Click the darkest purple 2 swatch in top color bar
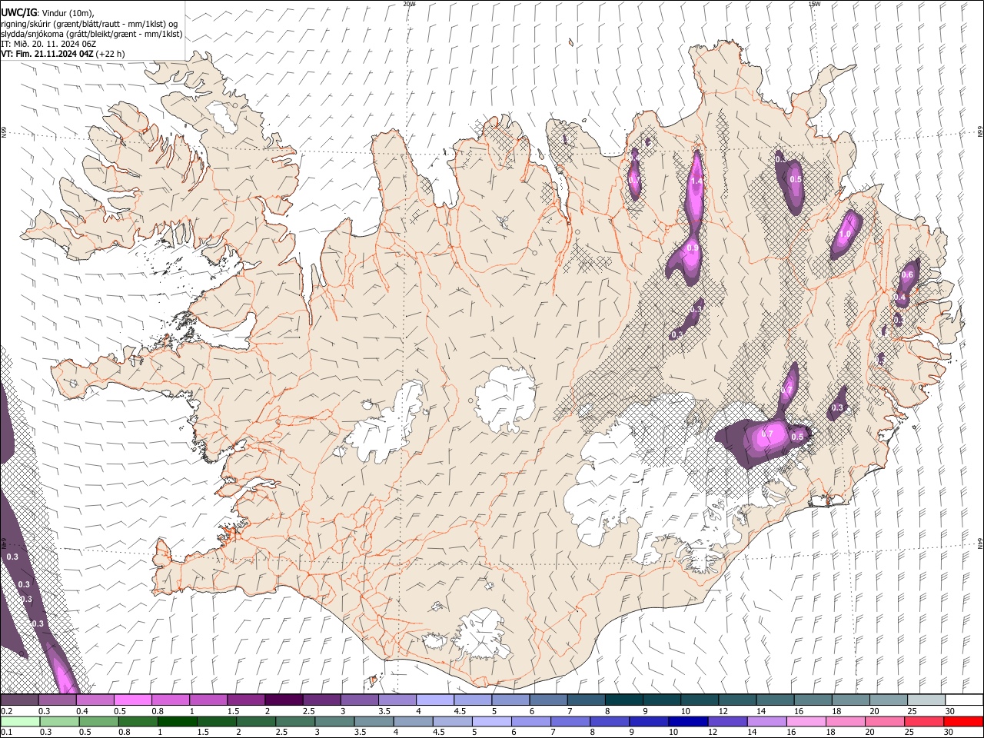Screen dimensions: 984x738 (x=284, y=700)
